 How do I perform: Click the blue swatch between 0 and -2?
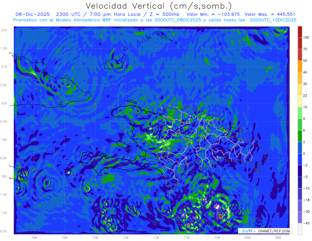click(300, 159)
